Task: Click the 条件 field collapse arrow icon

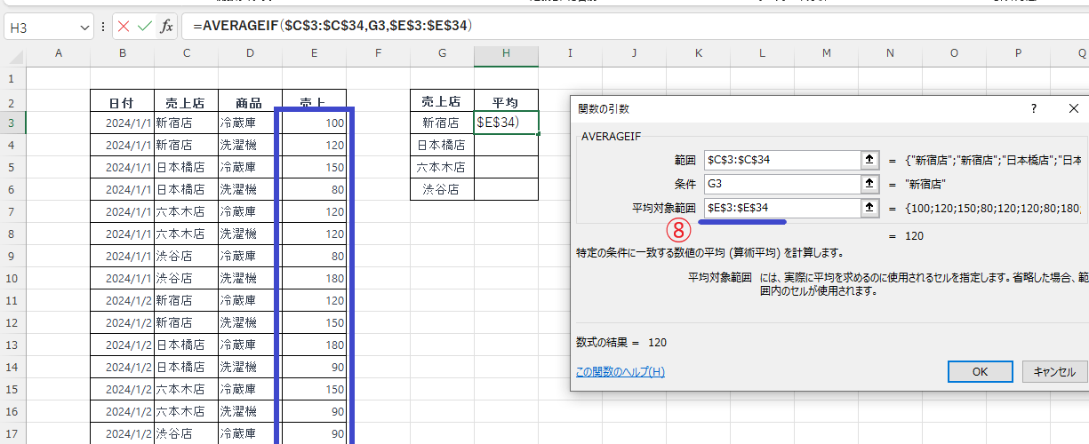Action: coord(869,184)
